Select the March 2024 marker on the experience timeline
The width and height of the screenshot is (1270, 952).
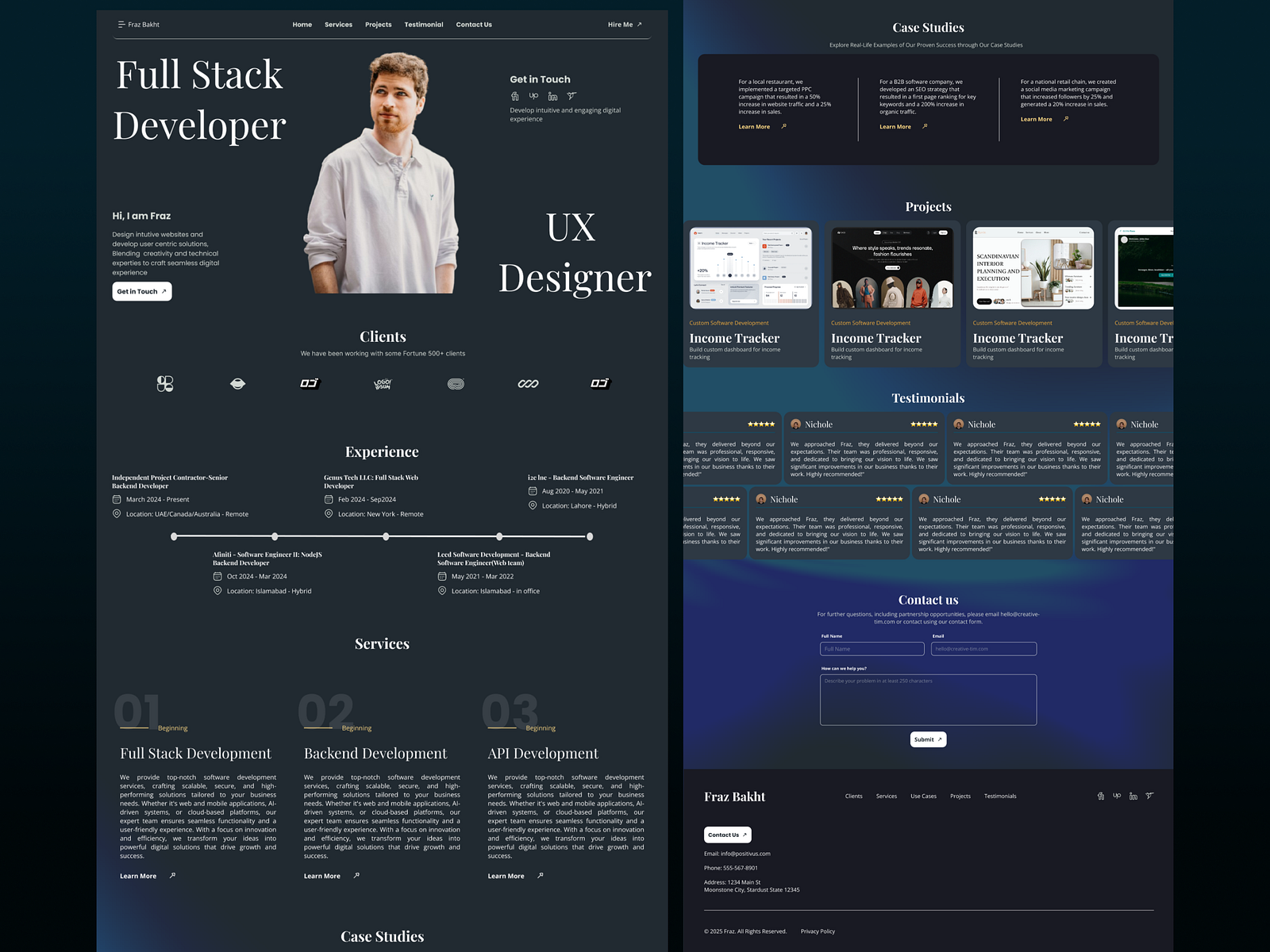pos(175,536)
